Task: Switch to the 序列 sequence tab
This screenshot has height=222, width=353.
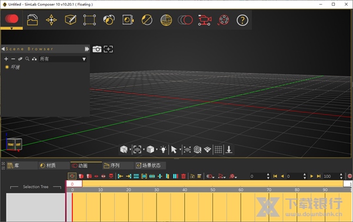Action: 118,166
